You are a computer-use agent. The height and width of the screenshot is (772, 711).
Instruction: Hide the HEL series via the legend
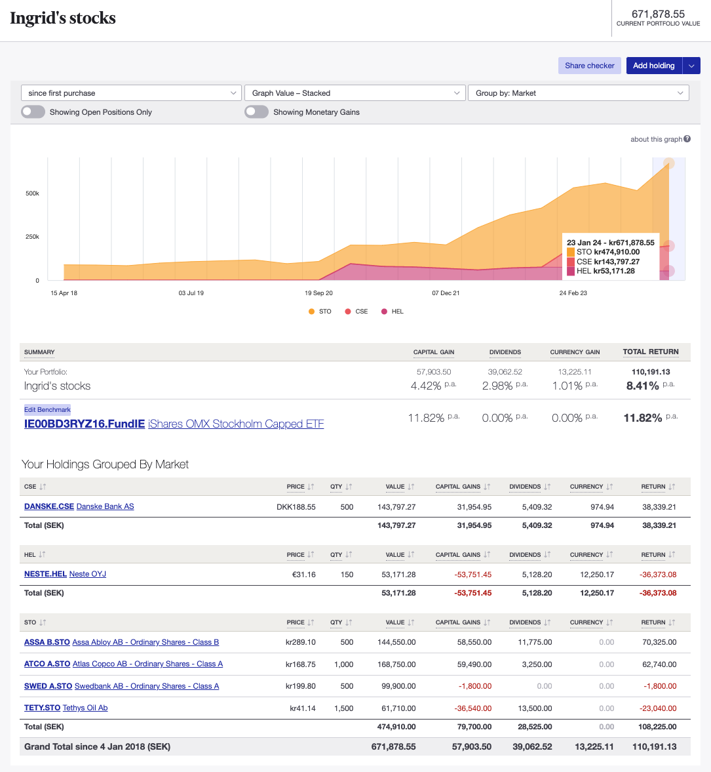pos(392,311)
